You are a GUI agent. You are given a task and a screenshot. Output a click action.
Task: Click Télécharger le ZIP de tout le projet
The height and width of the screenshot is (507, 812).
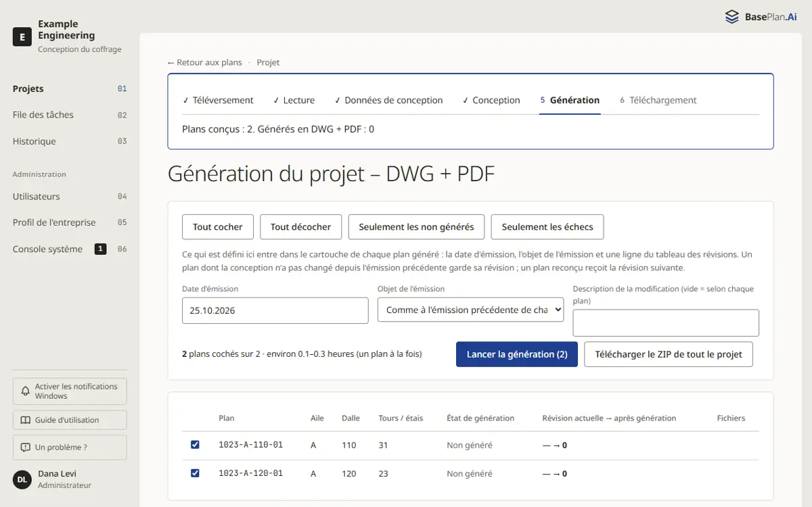(x=669, y=354)
